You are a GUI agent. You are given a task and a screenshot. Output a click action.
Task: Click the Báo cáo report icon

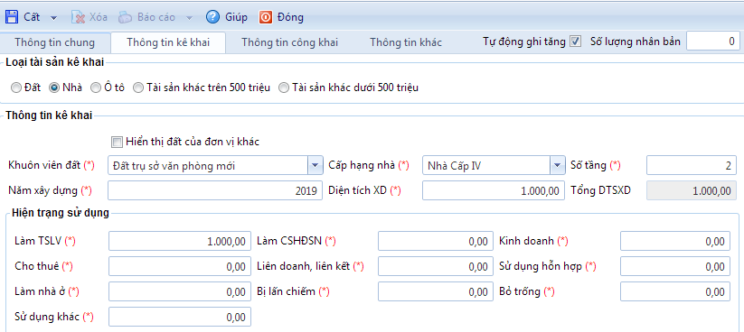click(126, 17)
